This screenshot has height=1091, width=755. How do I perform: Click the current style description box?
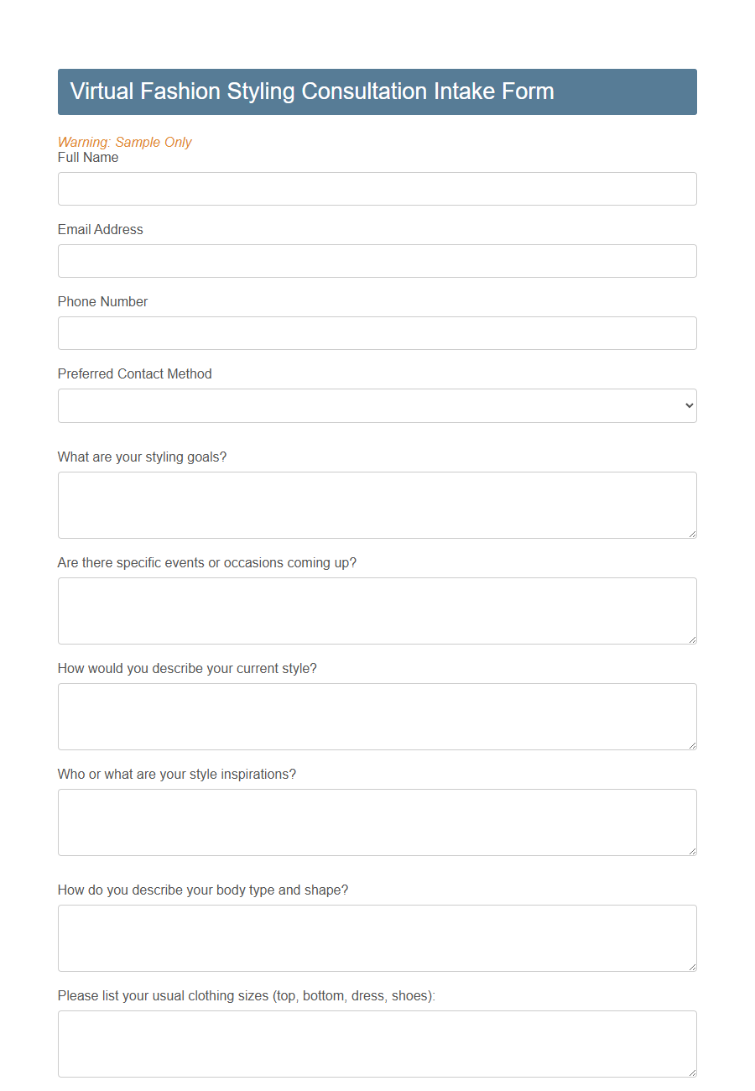tap(377, 716)
